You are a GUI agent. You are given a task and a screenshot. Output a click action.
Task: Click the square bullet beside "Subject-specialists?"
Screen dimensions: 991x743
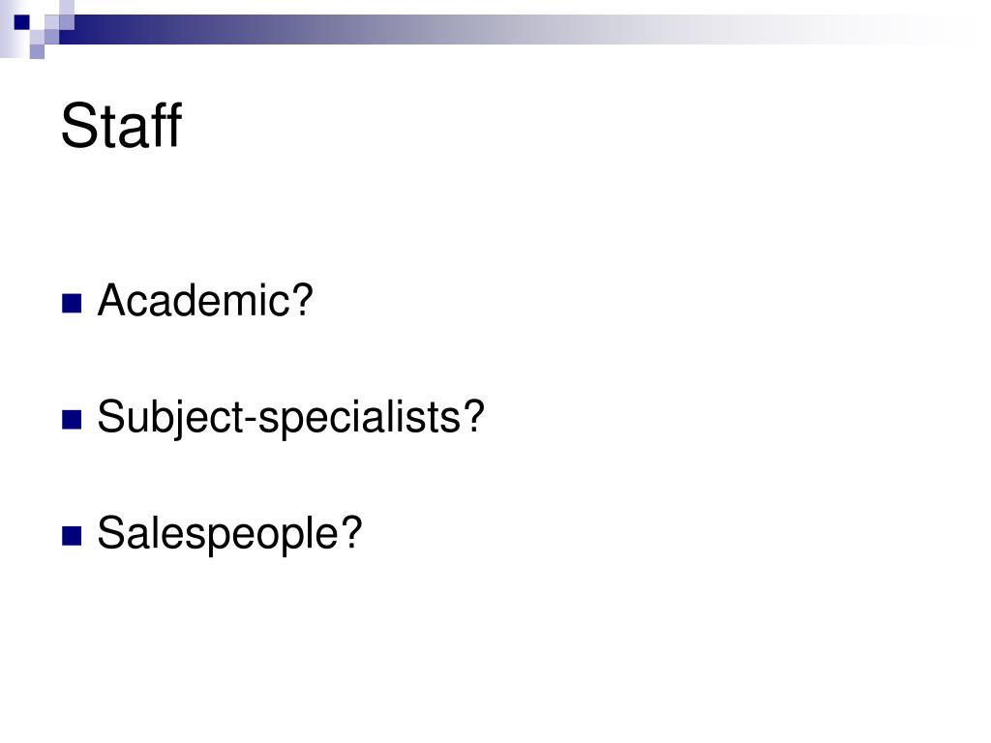72,420
